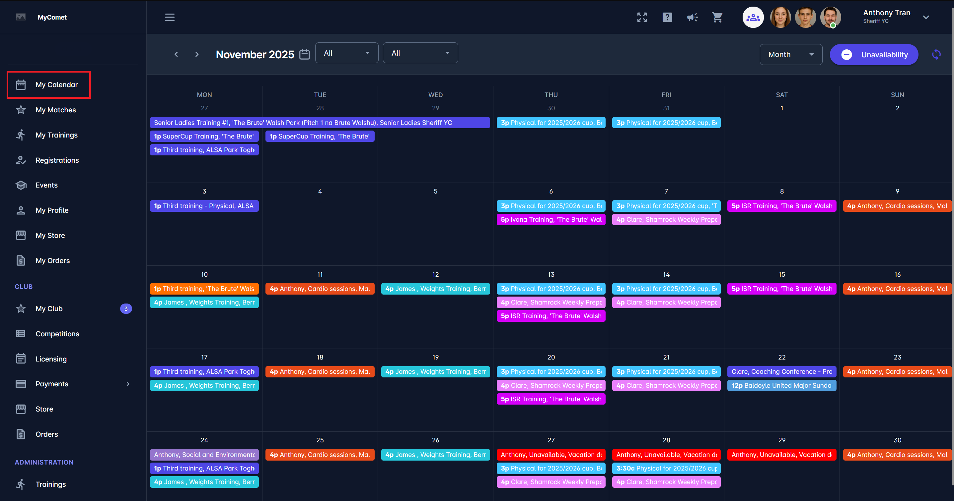Open the second All filter dropdown

click(x=420, y=53)
